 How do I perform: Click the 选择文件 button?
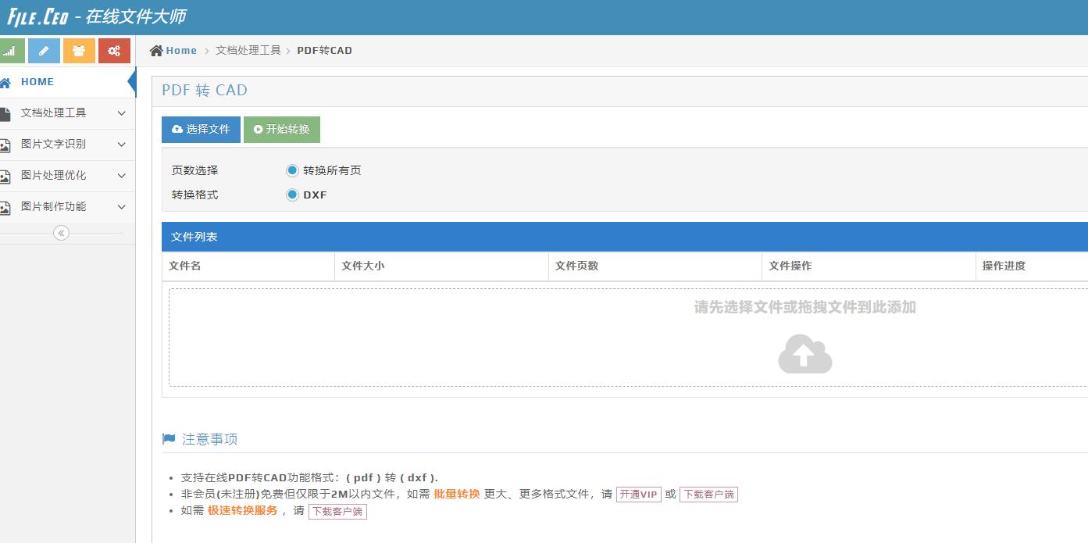coord(201,129)
